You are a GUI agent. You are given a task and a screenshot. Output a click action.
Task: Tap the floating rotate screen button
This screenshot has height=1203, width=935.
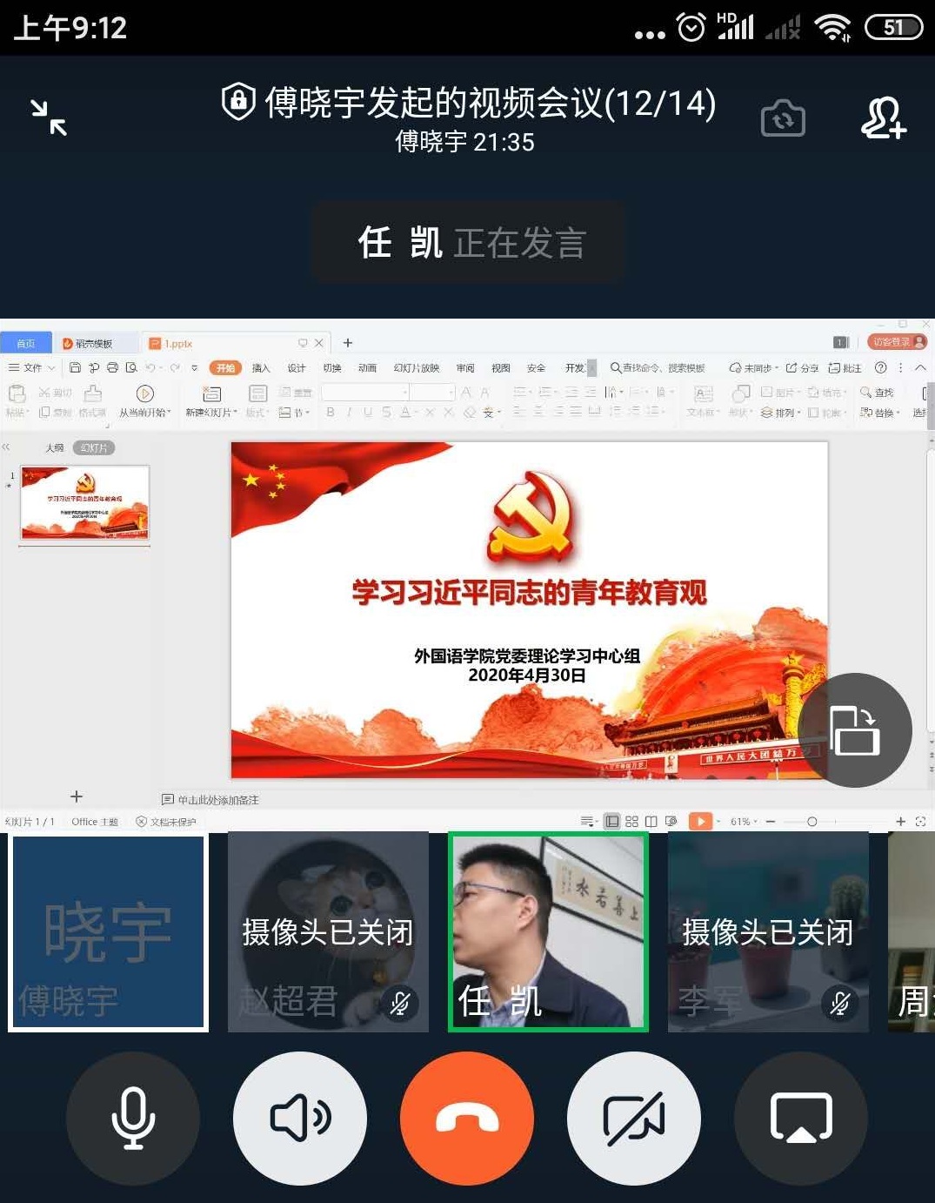854,730
